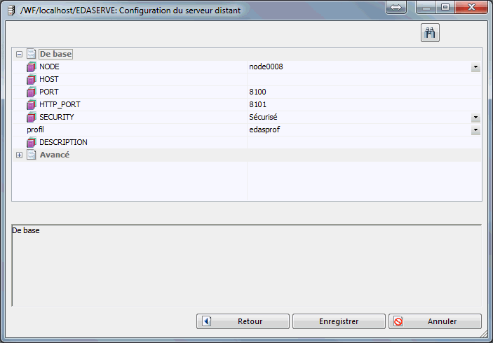
Task: Click the Sécurisé value
Action: (x=263, y=117)
